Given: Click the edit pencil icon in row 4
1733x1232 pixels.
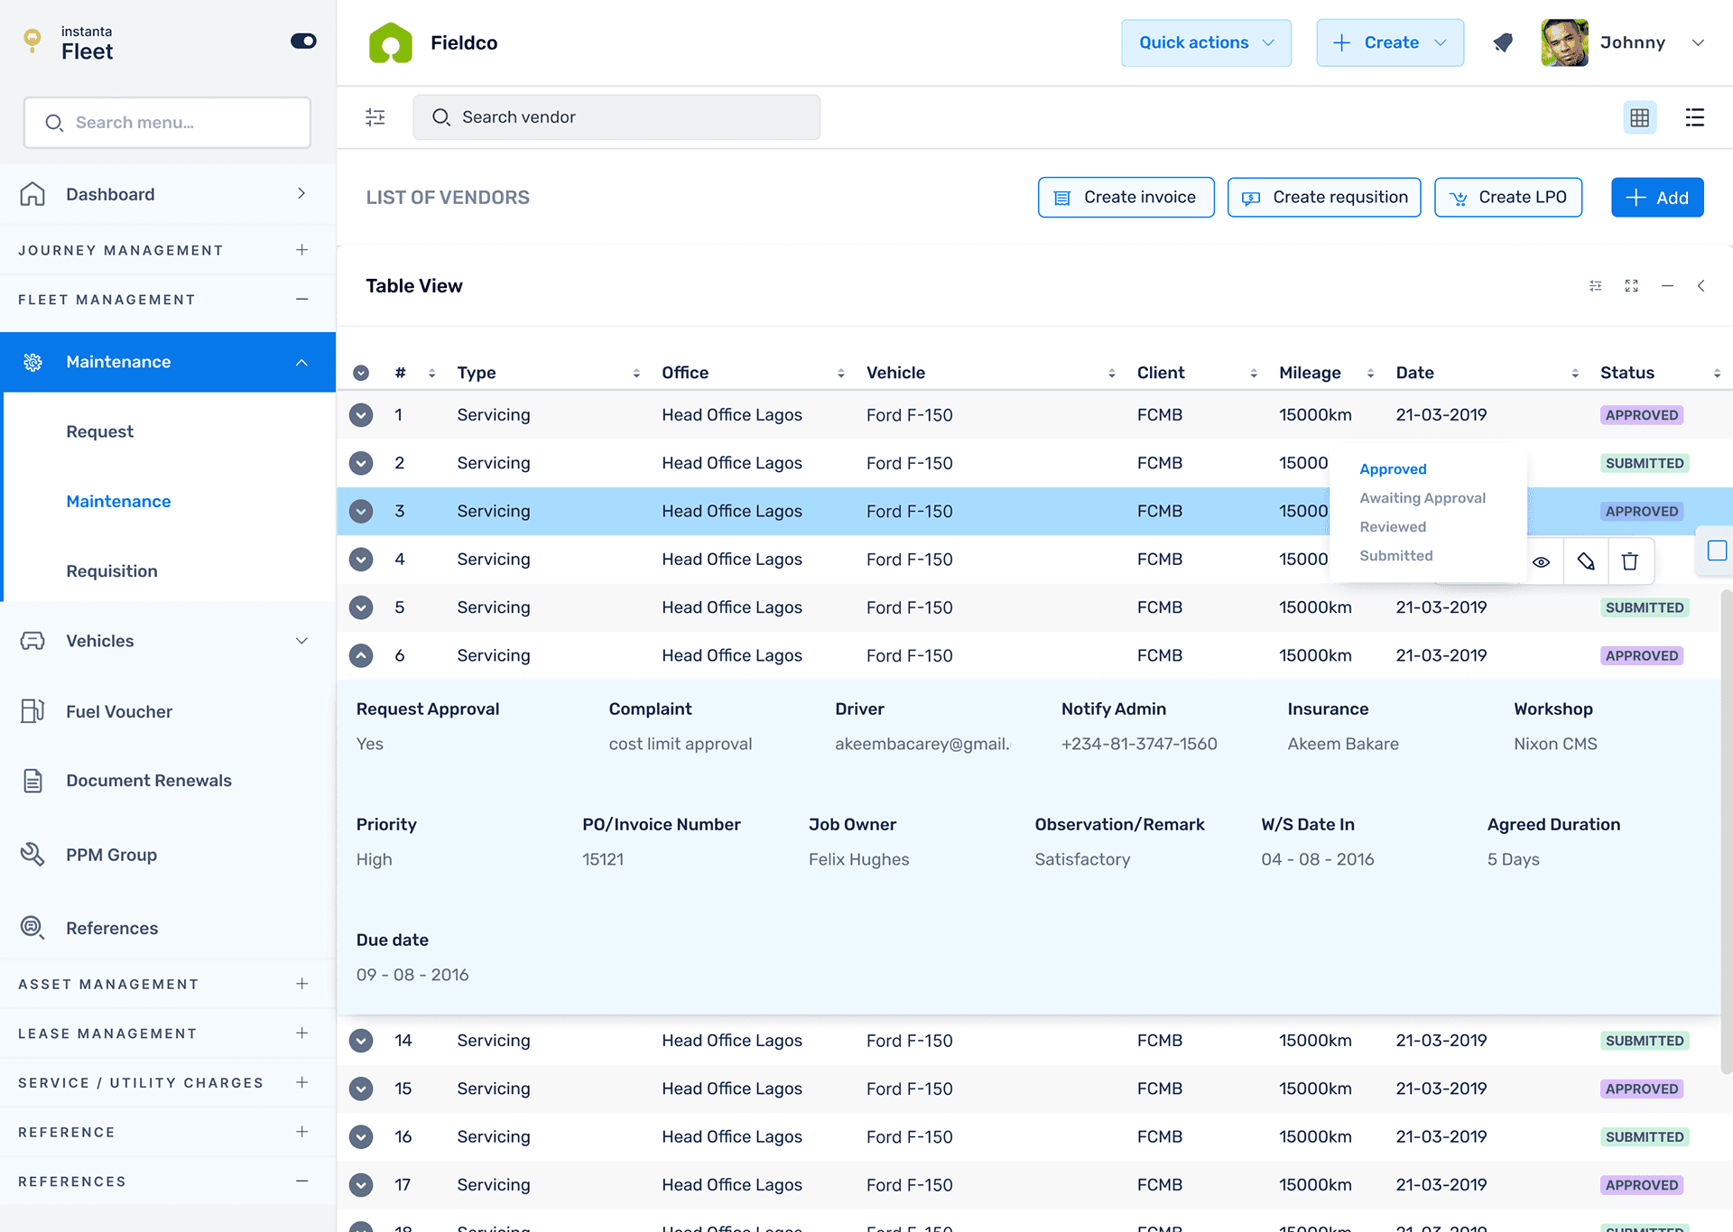Looking at the screenshot, I should [1586, 561].
